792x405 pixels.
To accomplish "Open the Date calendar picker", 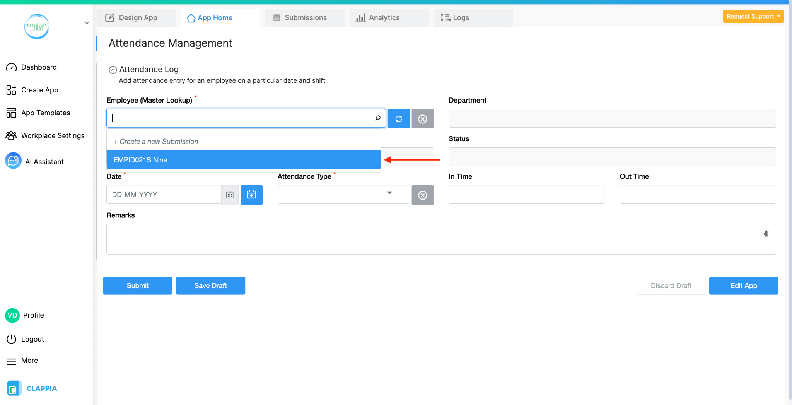I will 230,195.
